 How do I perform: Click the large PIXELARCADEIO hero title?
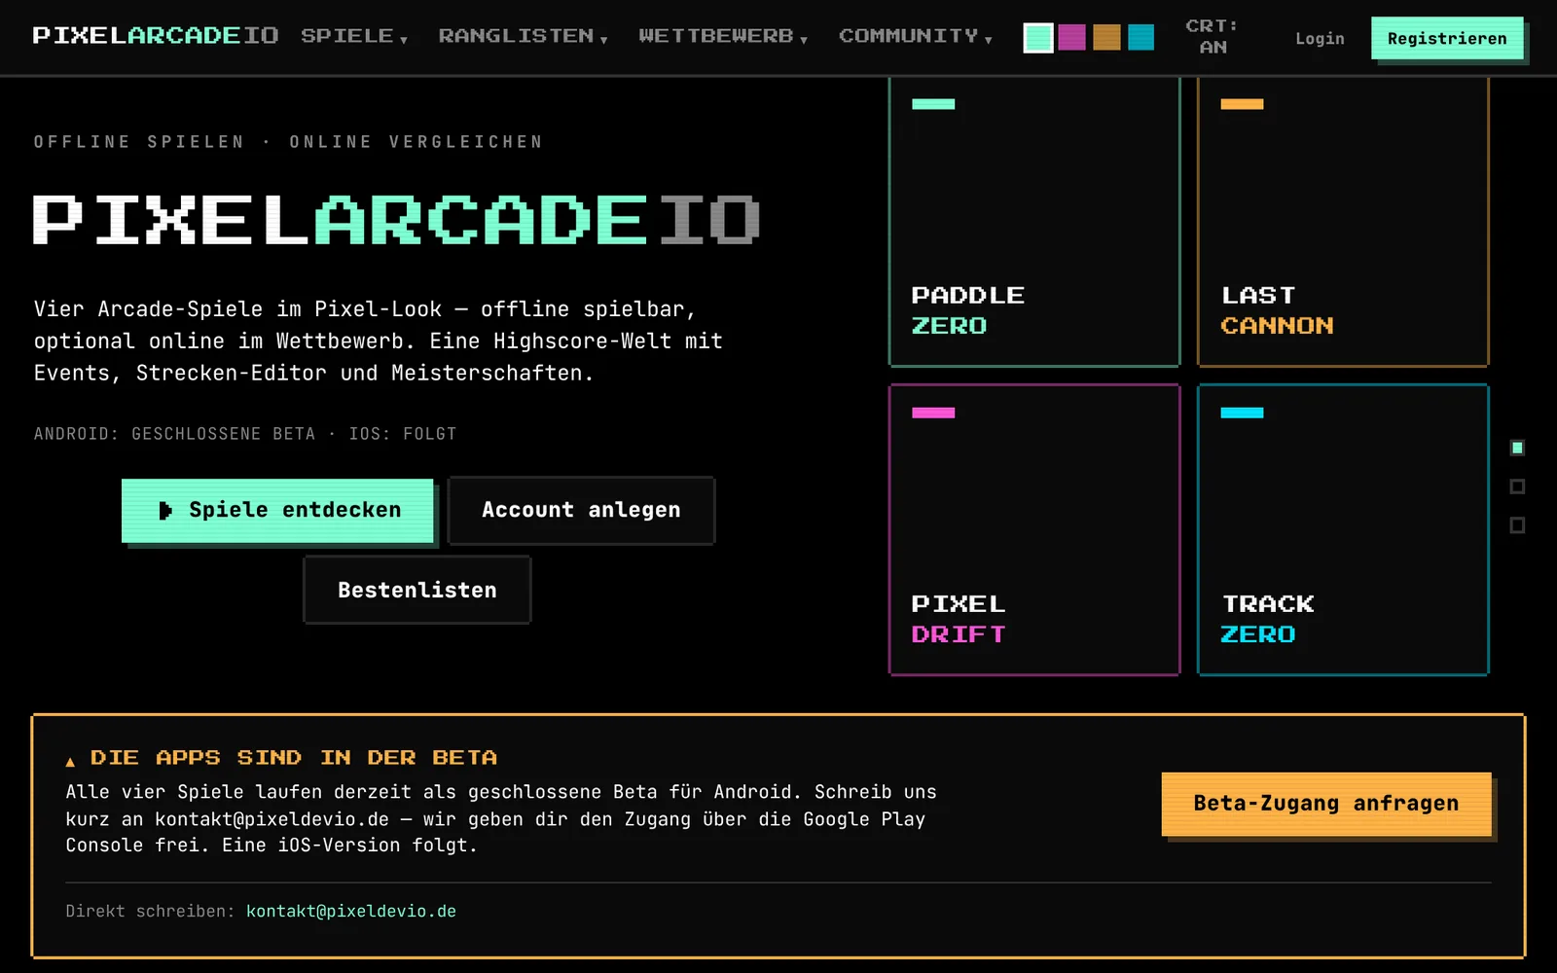click(397, 220)
